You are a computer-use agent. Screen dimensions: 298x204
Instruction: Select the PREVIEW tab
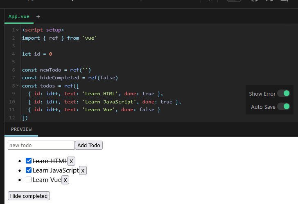coord(21,129)
